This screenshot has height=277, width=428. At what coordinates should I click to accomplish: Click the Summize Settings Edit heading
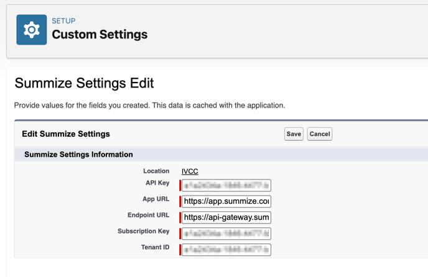[x=84, y=83]
